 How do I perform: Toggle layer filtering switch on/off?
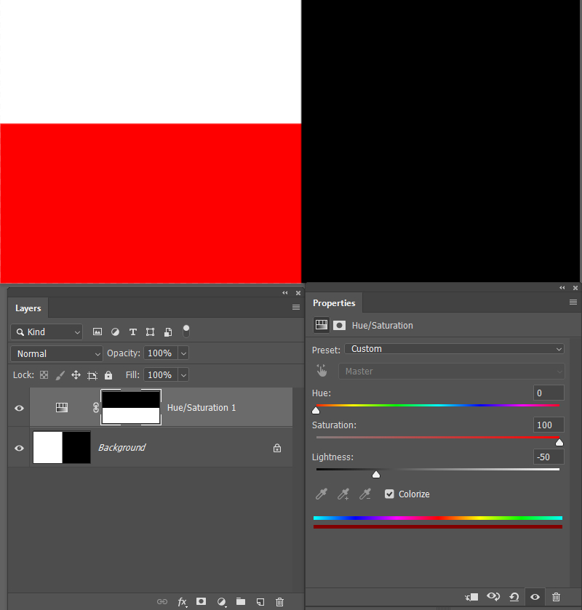(x=186, y=331)
